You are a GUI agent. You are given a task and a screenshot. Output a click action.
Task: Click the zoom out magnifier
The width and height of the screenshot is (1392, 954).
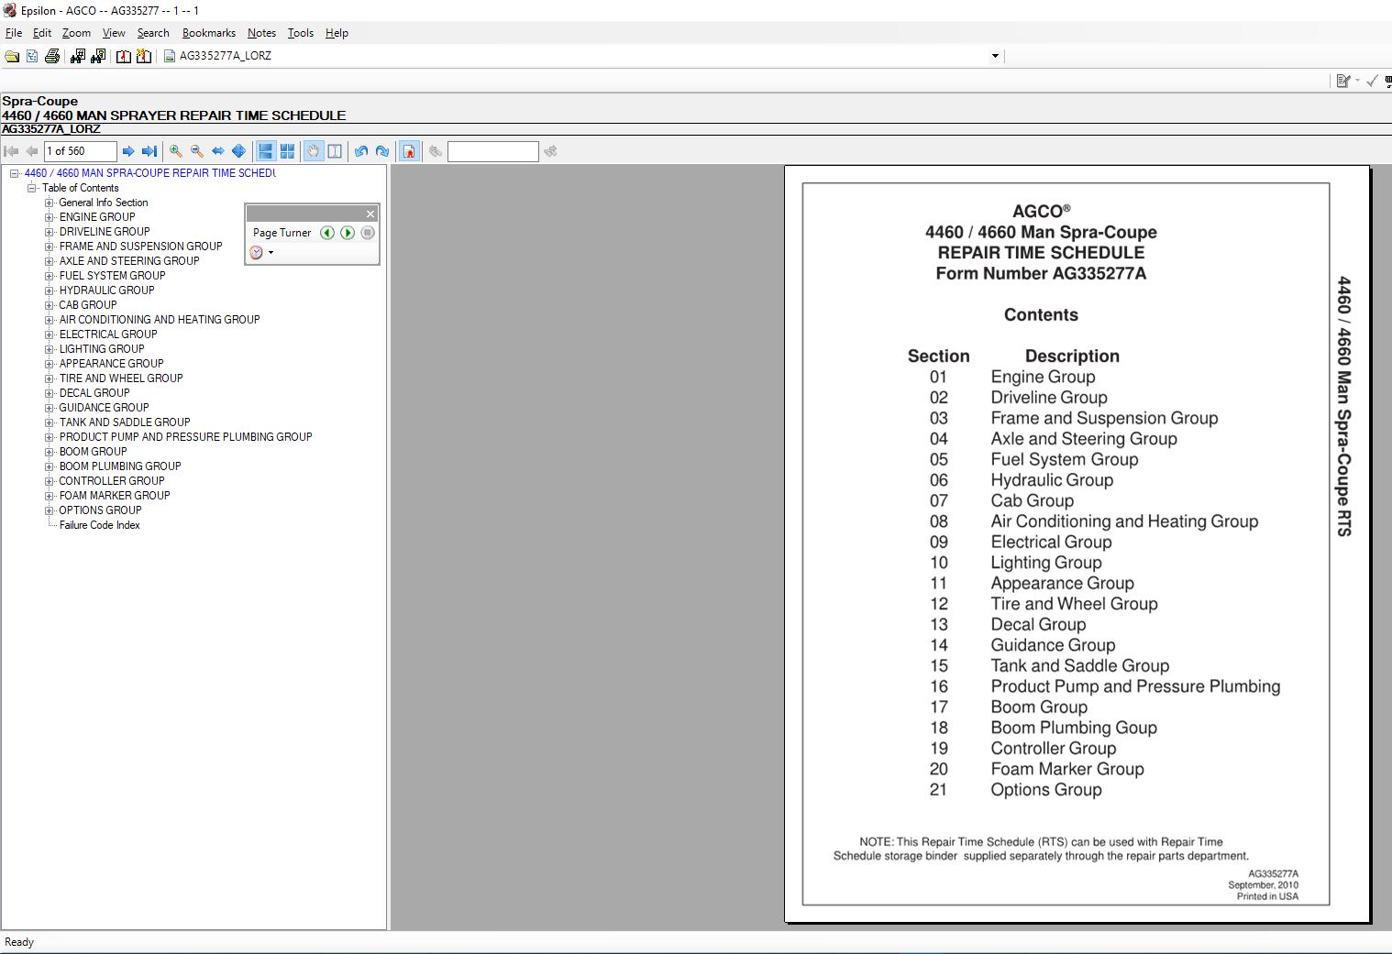pyautogui.click(x=196, y=151)
